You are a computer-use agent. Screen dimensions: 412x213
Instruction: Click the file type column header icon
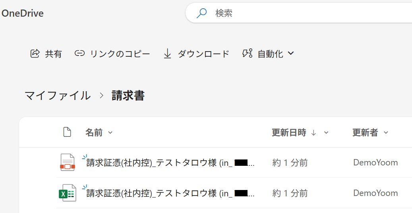tap(67, 132)
